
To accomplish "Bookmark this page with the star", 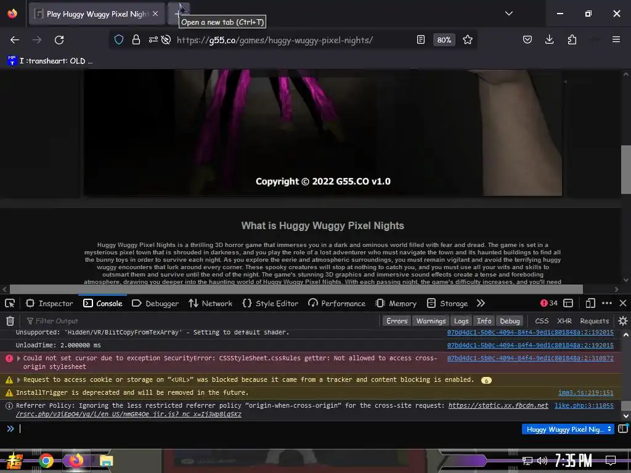I will [467, 39].
